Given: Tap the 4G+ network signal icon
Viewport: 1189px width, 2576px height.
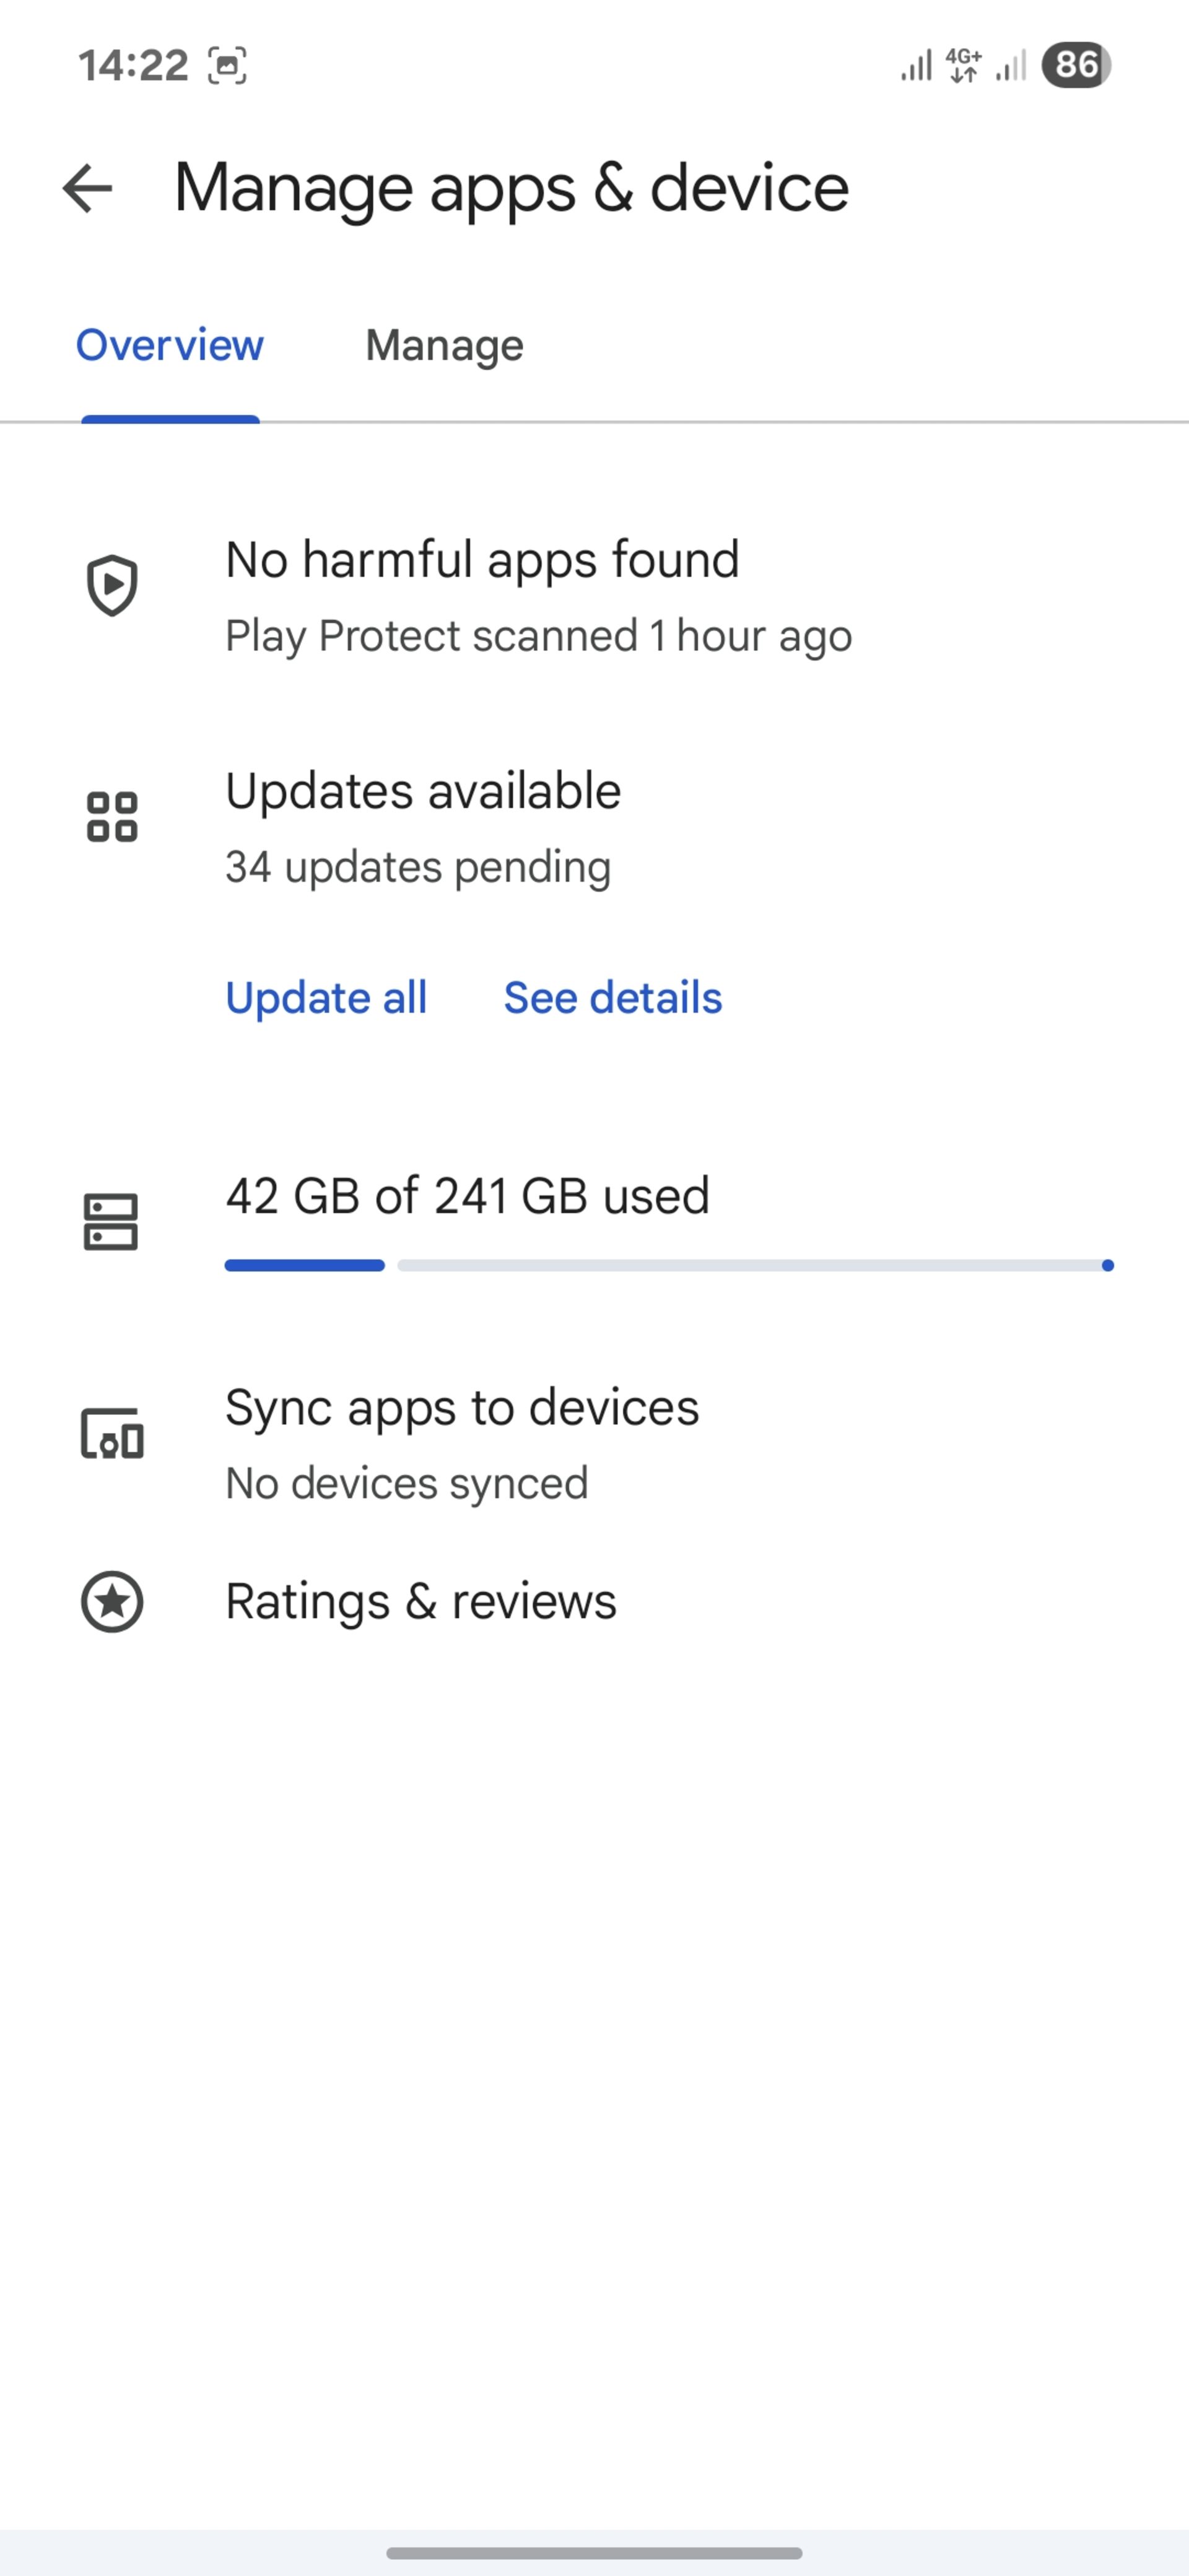Looking at the screenshot, I should [964, 65].
